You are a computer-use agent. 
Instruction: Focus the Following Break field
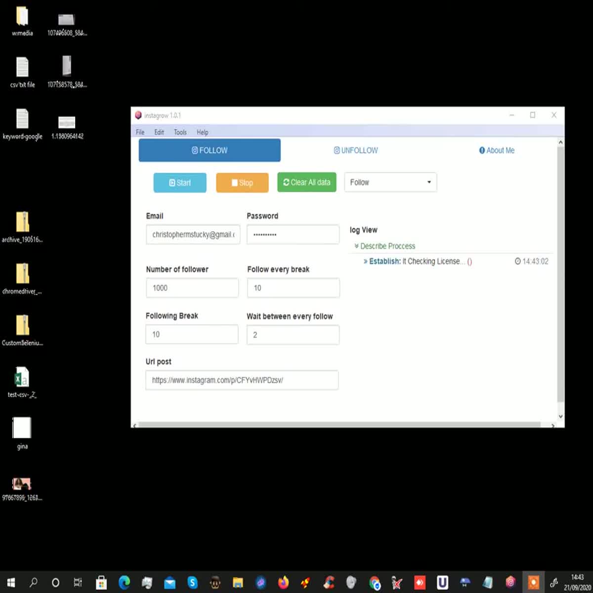pos(192,335)
